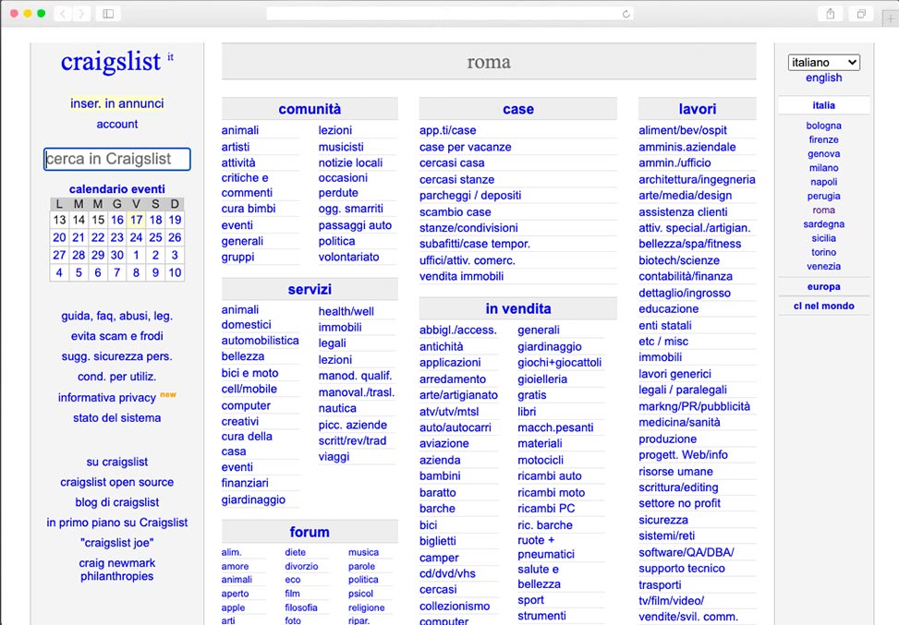Open automobilistica under servizi
The height and width of the screenshot is (625, 899).
pyautogui.click(x=261, y=341)
